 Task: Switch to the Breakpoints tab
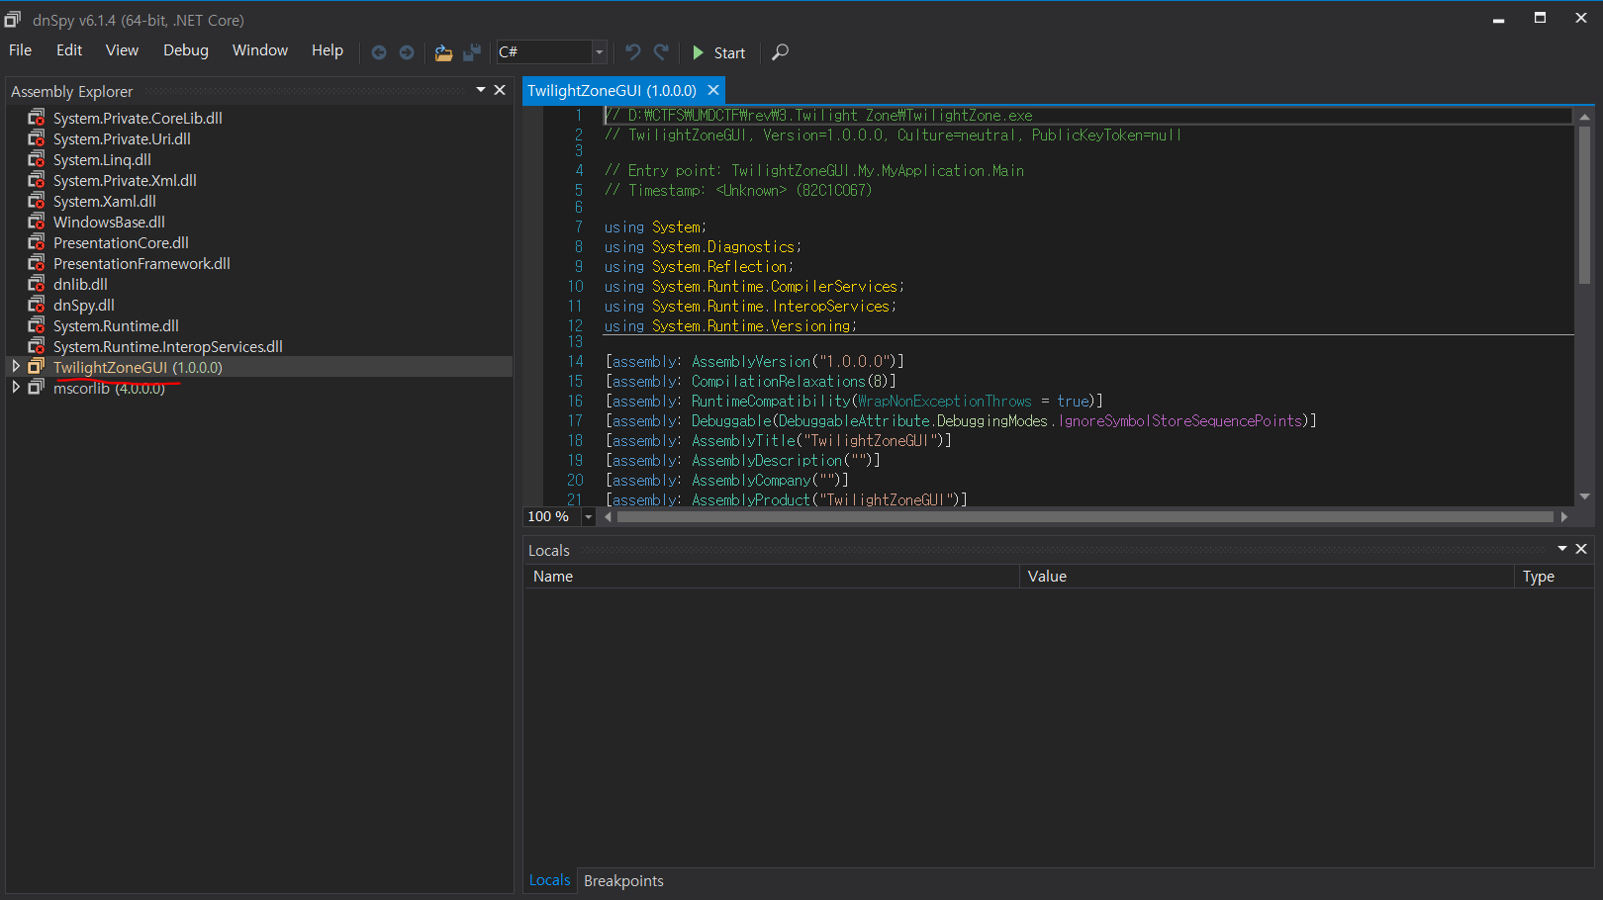tap(623, 880)
